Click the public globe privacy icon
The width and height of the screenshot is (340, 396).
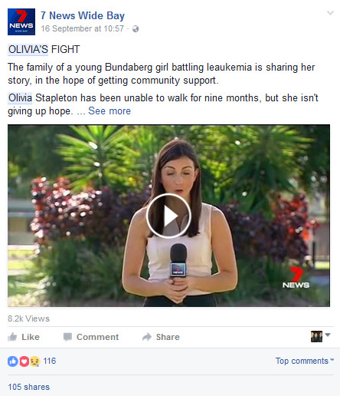136,29
